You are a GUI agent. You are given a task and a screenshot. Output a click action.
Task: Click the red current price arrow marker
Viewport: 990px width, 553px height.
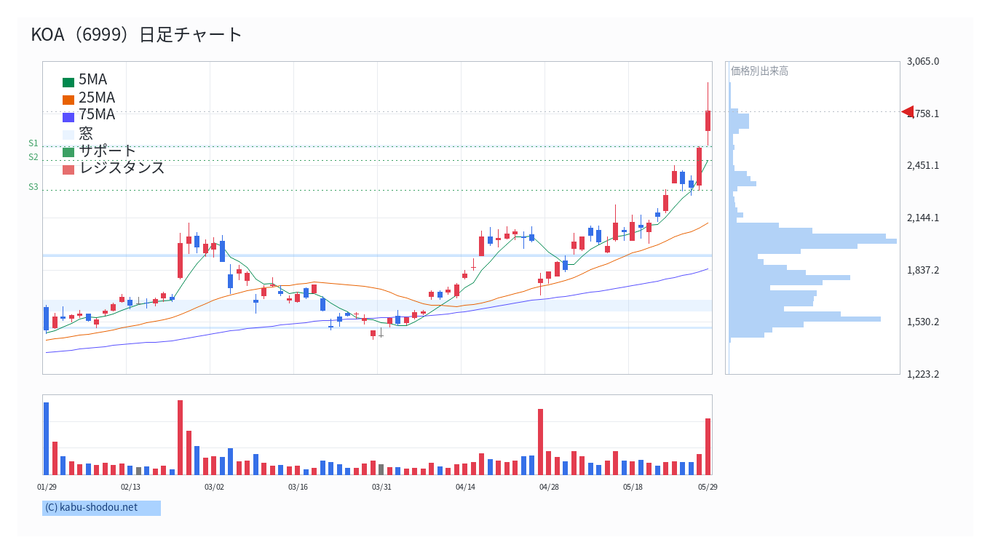(x=907, y=111)
